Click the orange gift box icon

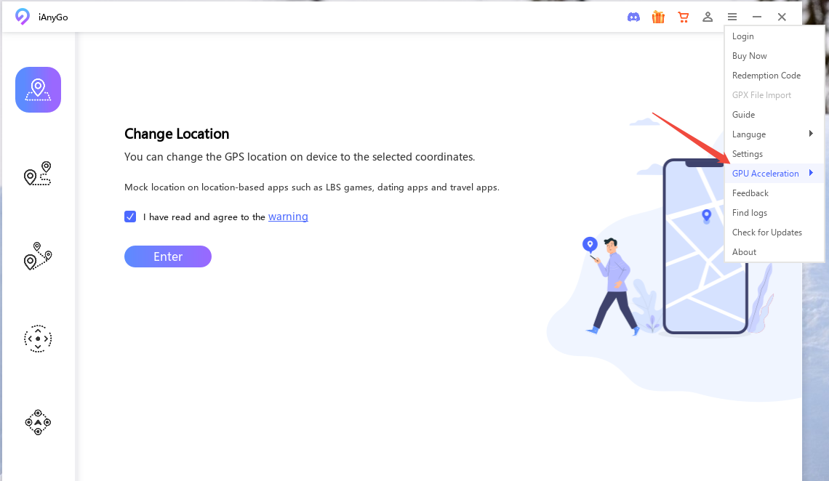(x=658, y=17)
